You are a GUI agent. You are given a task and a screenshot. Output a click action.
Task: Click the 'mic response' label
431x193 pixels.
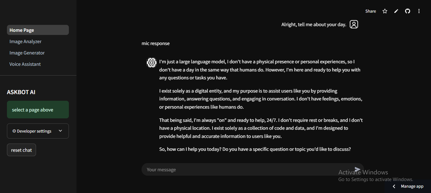[155, 43]
